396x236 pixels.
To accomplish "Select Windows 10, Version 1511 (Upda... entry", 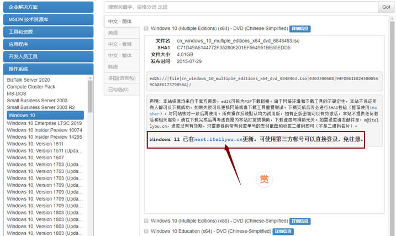I will (45, 150).
